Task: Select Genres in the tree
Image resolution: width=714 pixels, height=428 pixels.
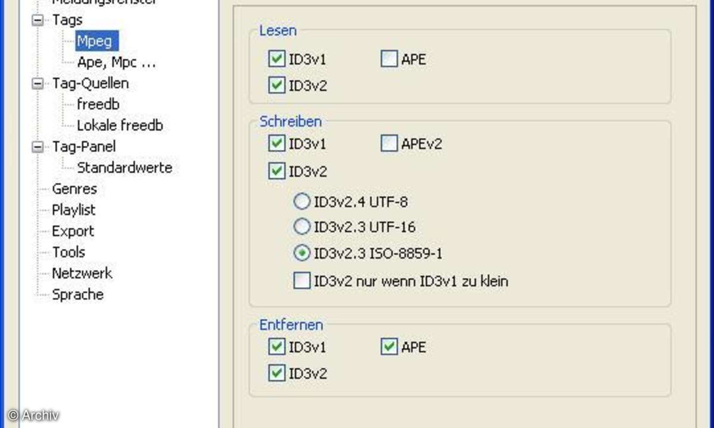Action: [74, 189]
